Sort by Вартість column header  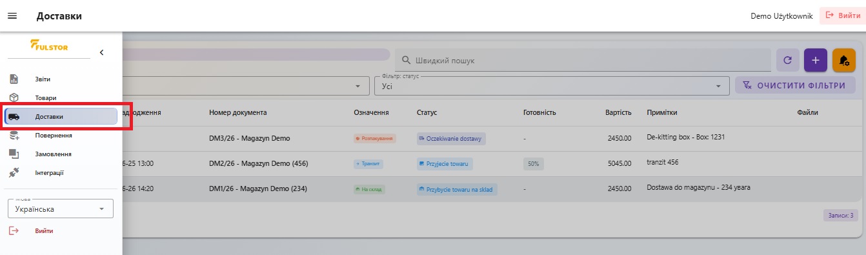pyautogui.click(x=618, y=112)
